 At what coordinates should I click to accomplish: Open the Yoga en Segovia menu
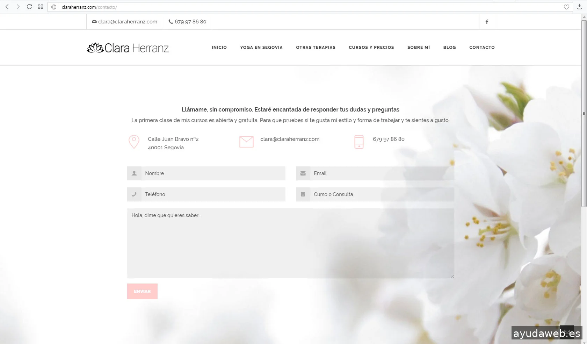pos(261,48)
